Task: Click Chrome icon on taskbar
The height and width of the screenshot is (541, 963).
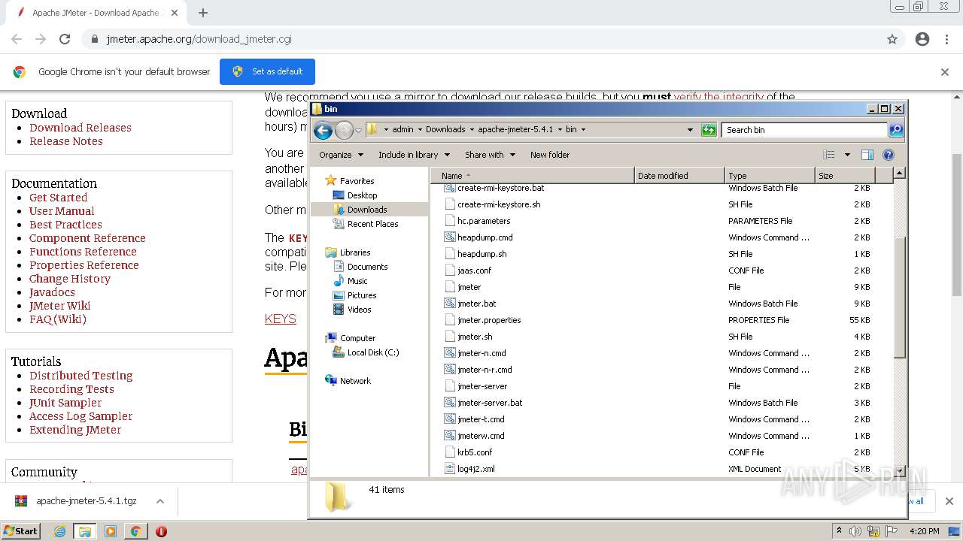Action: coord(135,531)
